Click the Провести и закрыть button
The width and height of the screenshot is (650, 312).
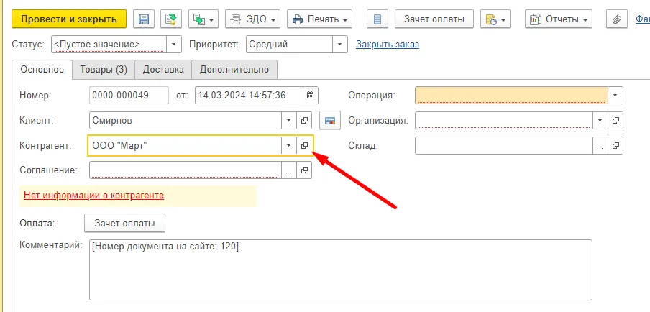pos(69,19)
